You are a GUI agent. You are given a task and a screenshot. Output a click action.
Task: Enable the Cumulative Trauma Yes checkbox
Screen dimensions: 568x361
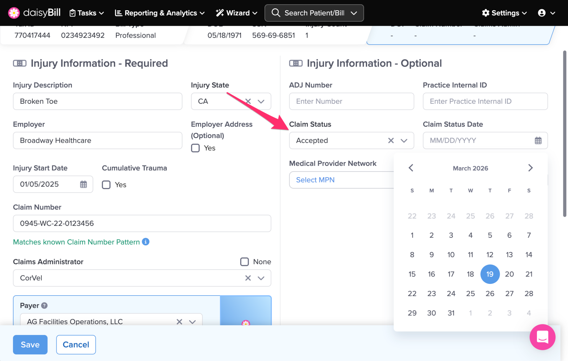coord(106,185)
